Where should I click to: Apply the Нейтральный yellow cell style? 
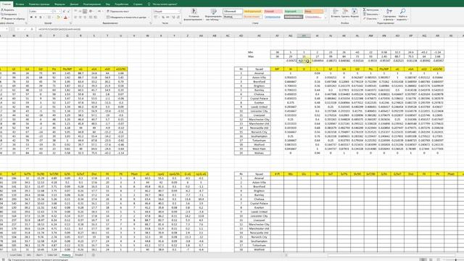pyautogui.click(x=253, y=12)
